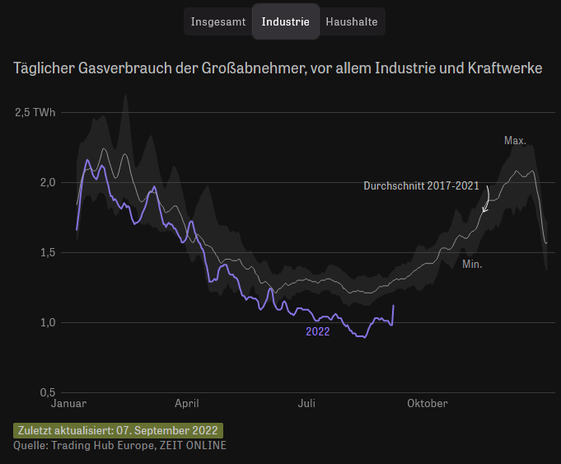The image size is (561, 464).
Task: Click the 1,5 y-axis label
Action: point(48,252)
